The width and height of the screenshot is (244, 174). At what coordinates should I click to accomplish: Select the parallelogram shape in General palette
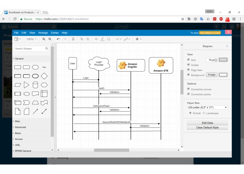pos(18,85)
